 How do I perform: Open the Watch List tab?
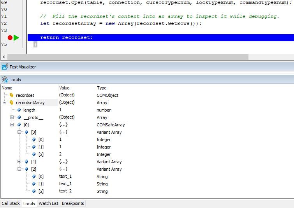(x=48, y=203)
